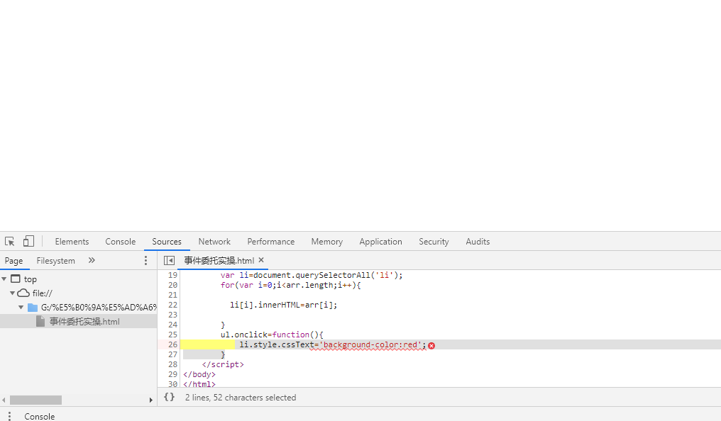
Task: Go to the Application tab
Action: pyautogui.click(x=381, y=242)
